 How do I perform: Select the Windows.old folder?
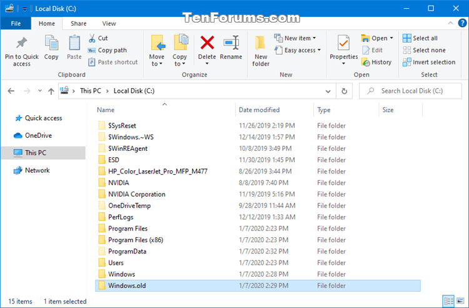[258, 285]
